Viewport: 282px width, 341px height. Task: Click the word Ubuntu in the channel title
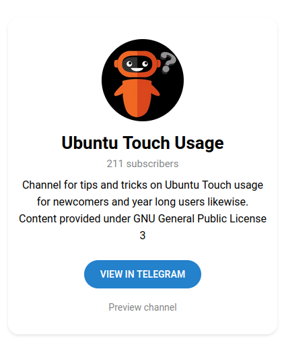click(90, 143)
